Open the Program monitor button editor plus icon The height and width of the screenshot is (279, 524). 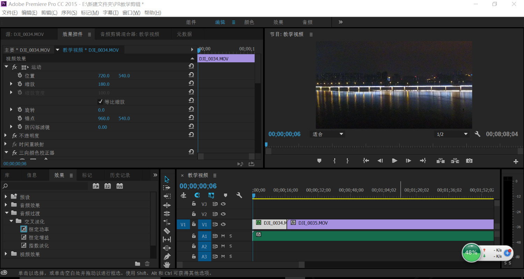(516, 161)
